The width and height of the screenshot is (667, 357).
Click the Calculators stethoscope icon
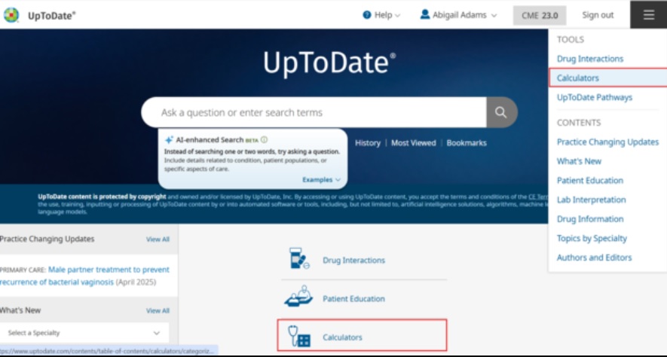click(299, 337)
